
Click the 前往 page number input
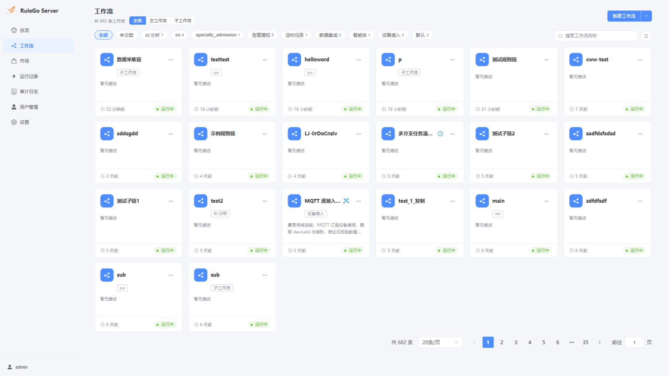[x=634, y=343]
